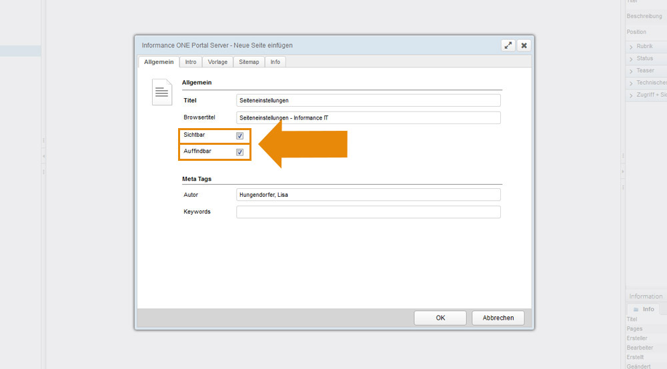Click the Beschreibung label in the side panel

pyautogui.click(x=644, y=16)
